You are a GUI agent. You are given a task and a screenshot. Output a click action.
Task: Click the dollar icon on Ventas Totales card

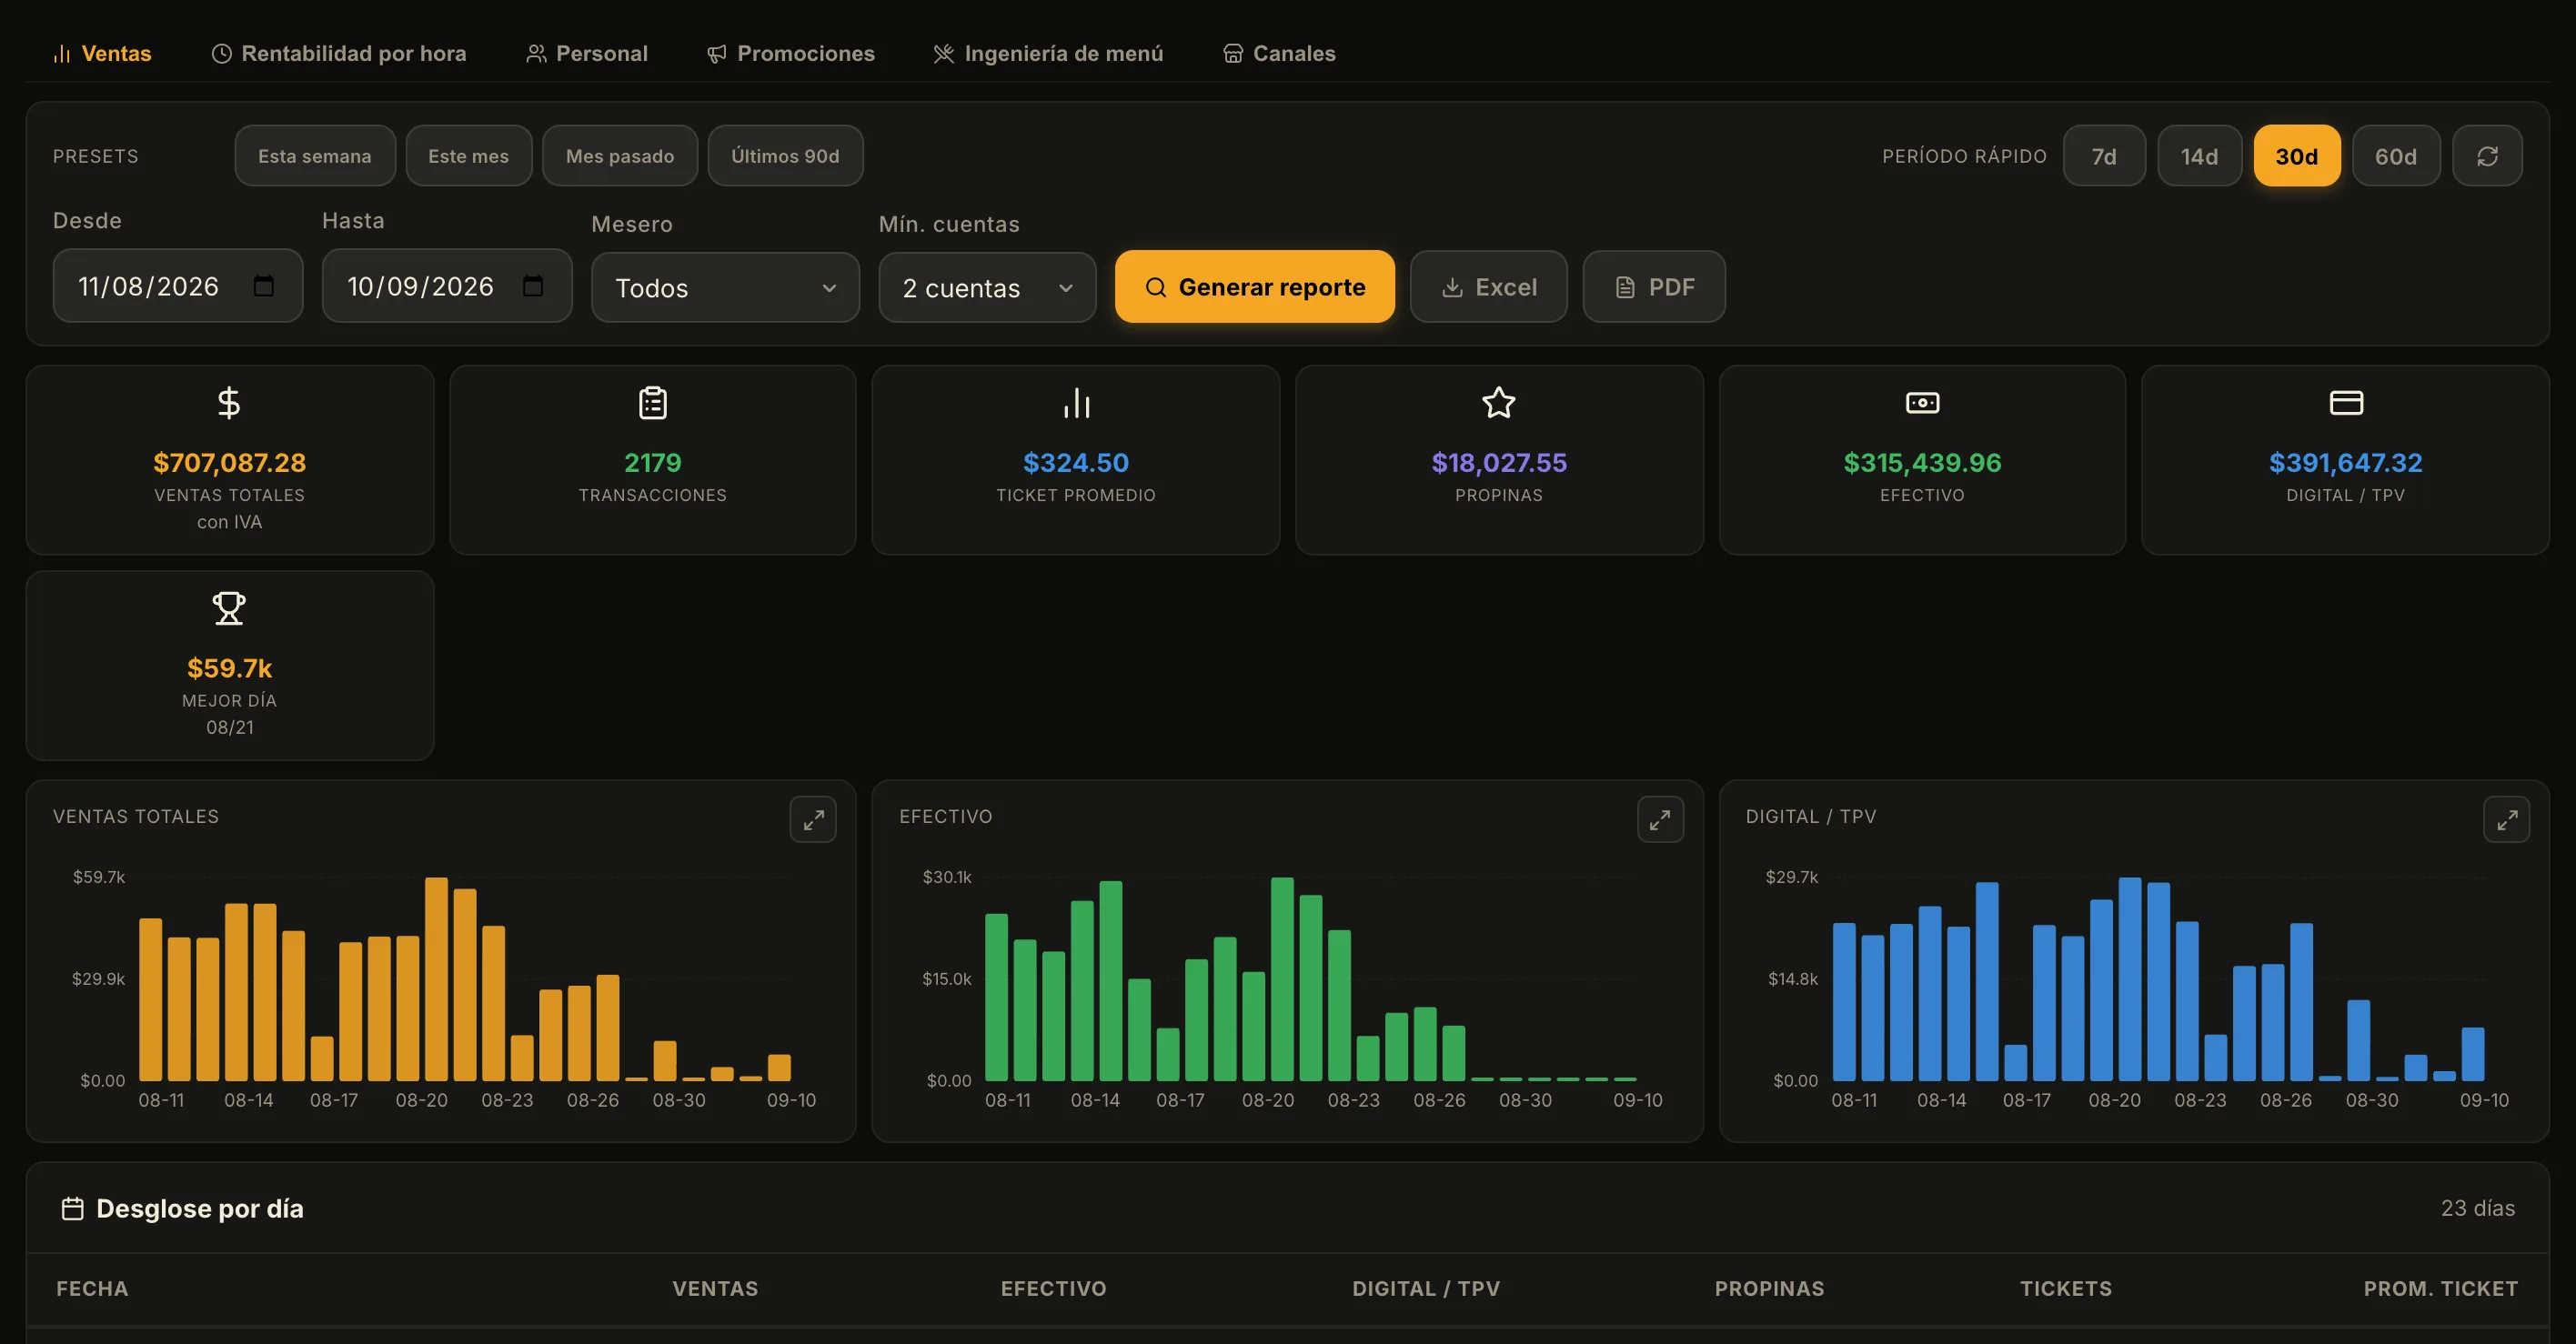click(x=229, y=402)
